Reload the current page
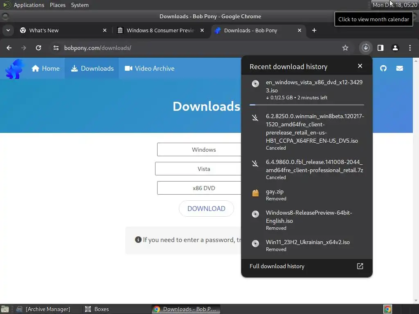419x314 pixels. click(x=38, y=48)
